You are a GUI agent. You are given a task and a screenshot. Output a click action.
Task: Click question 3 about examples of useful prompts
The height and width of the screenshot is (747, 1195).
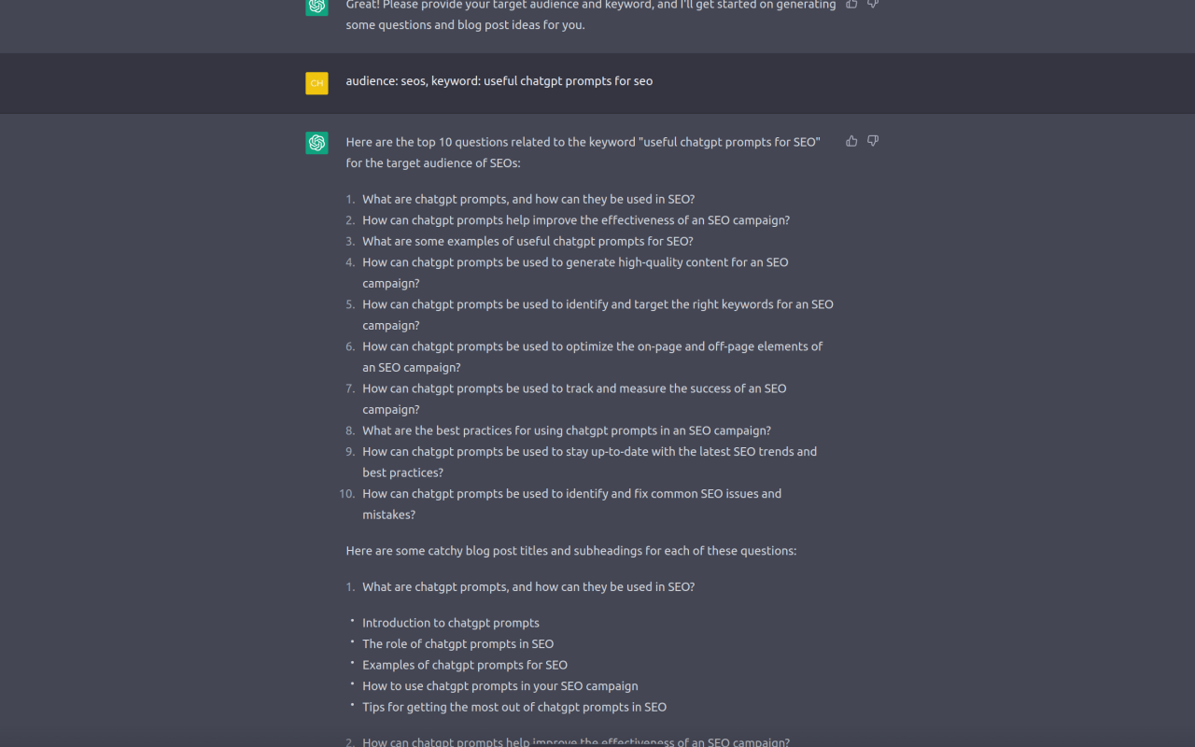pos(527,241)
